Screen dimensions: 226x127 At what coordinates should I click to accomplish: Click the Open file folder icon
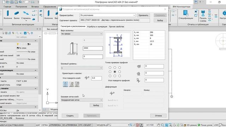coord(8,2)
